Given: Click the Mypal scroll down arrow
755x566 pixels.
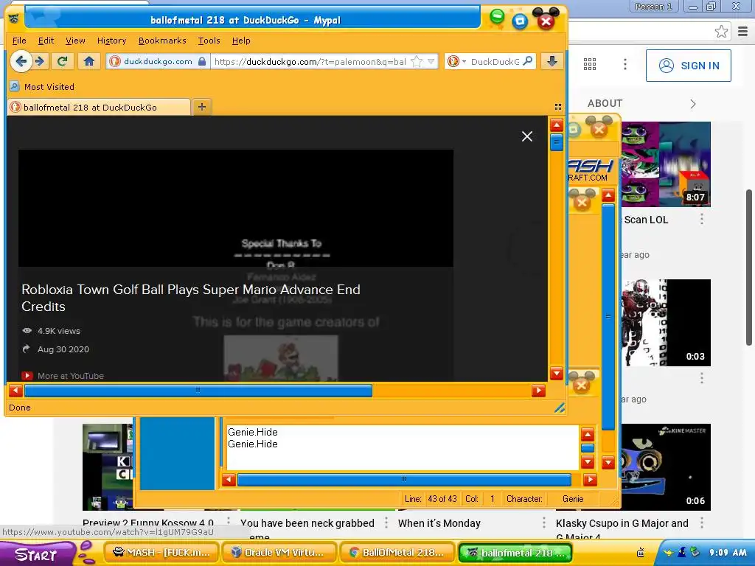Looking at the screenshot, I should [x=557, y=374].
